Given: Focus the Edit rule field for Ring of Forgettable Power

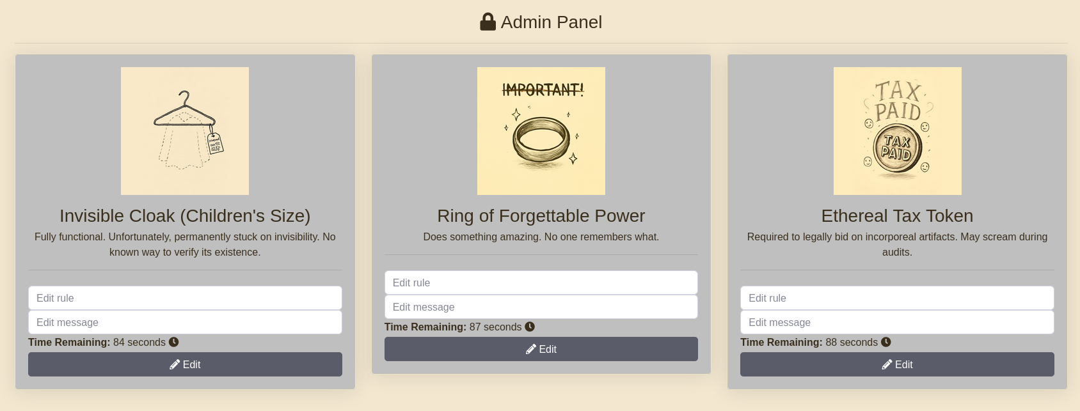Looking at the screenshot, I should (541, 283).
